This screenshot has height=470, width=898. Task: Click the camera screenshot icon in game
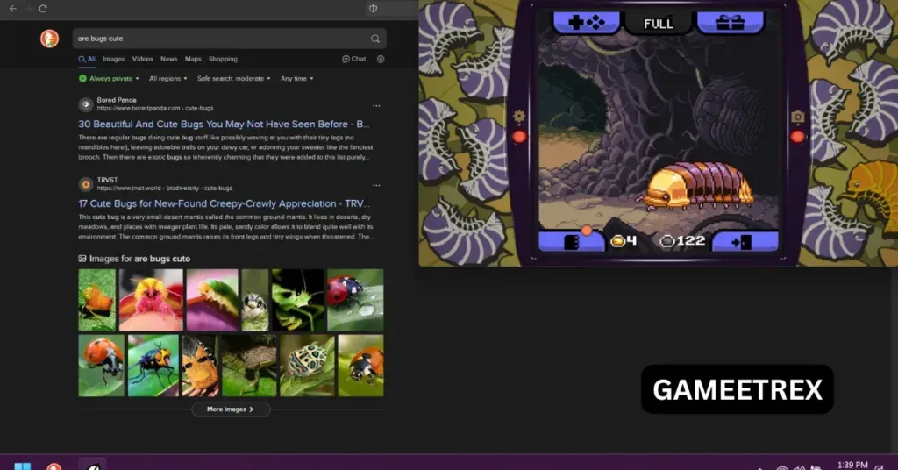coord(797,117)
